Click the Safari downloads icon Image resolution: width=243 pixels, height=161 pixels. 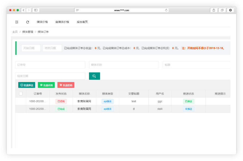tap(230, 10)
